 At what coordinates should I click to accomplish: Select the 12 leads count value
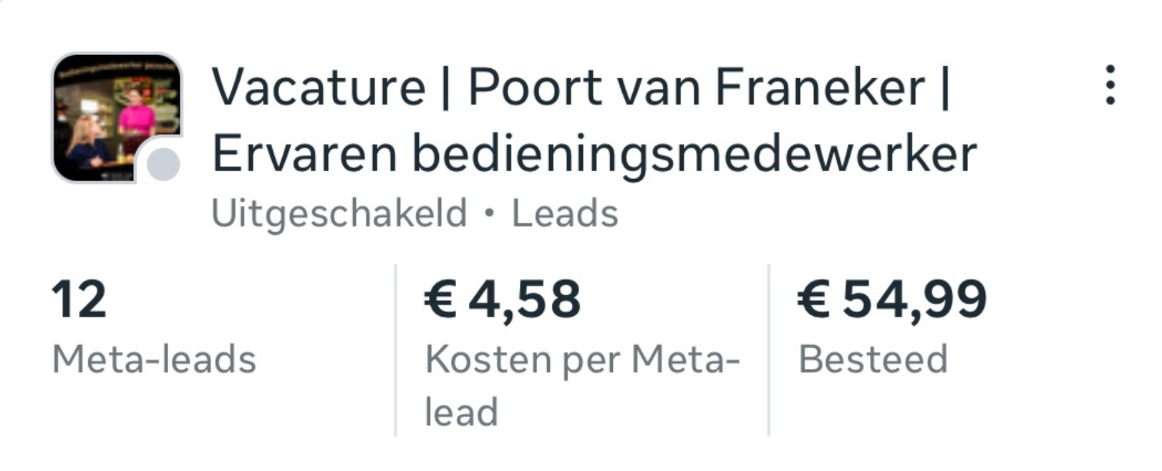tap(79, 300)
